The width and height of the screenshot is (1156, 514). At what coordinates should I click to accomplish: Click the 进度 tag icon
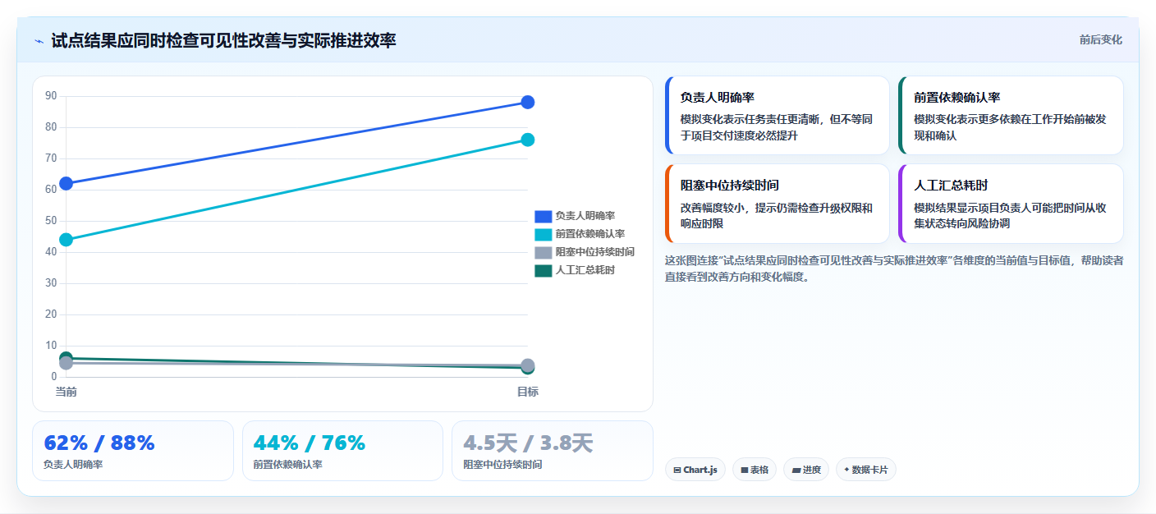pyautogui.click(x=796, y=470)
